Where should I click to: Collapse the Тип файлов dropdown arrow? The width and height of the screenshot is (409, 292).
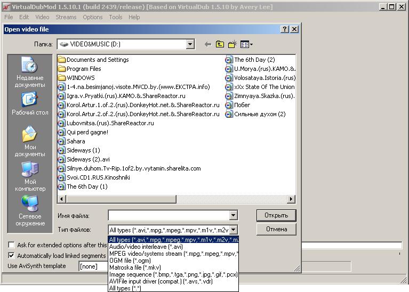click(233, 230)
